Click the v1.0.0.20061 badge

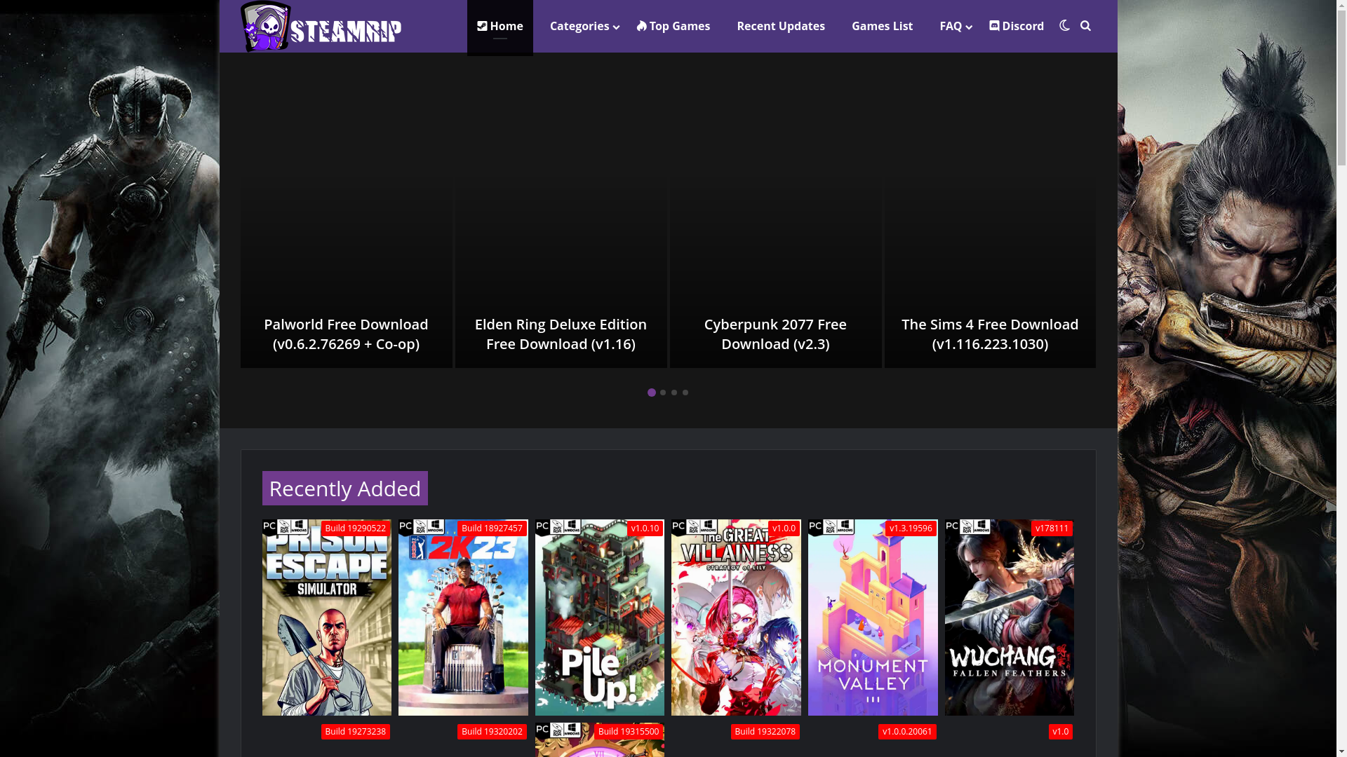907,732
